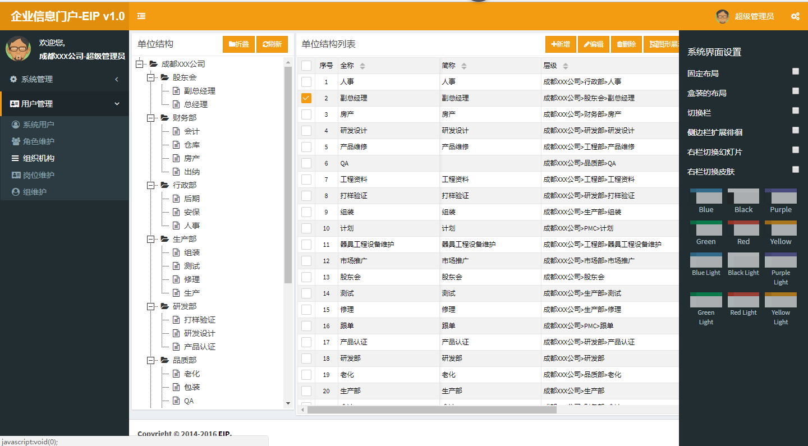
Task: Collapse the 品质部 tree node toggle
Action: (x=150, y=360)
